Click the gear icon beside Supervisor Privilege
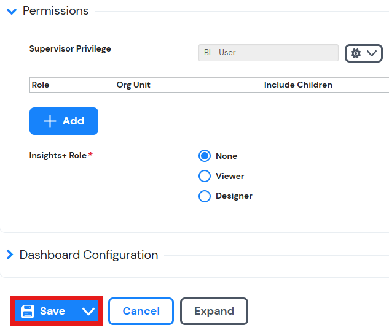The height and width of the screenshot is (333, 389). [x=356, y=53]
